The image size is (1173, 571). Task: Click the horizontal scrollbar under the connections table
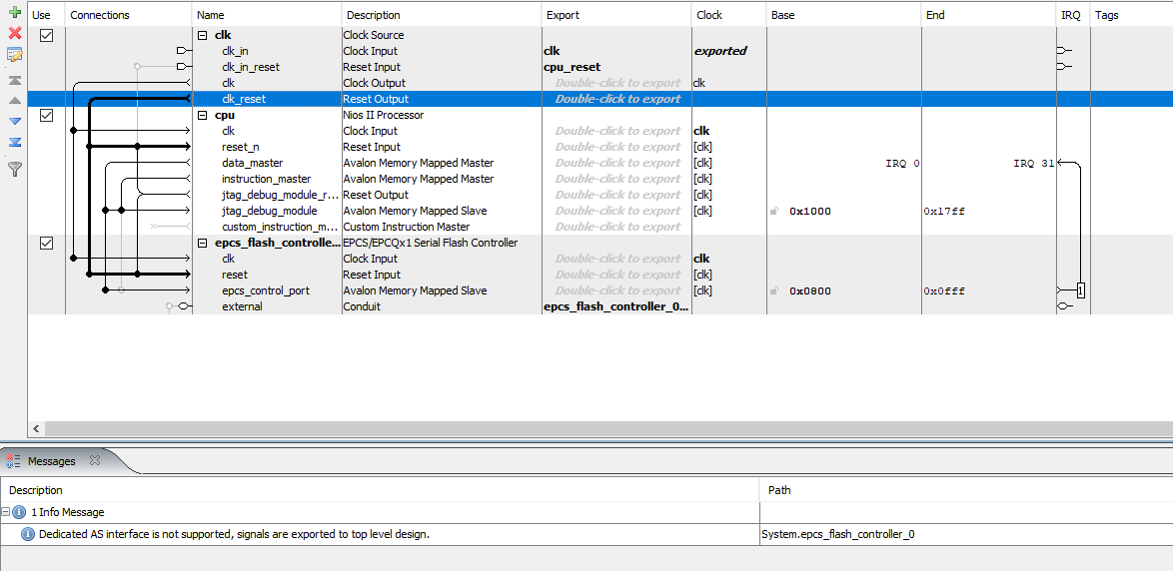(x=599, y=428)
